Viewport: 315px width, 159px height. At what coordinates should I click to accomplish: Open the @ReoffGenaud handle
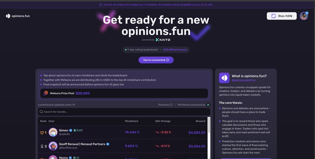[x=68, y=148]
